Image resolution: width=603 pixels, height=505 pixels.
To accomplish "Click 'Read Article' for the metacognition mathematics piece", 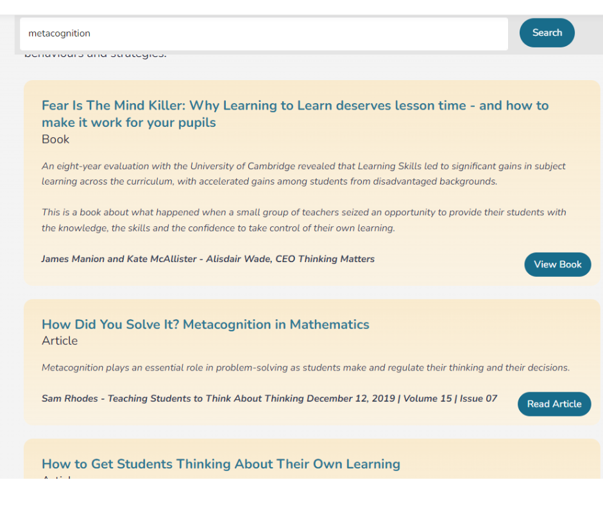I will point(554,404).
